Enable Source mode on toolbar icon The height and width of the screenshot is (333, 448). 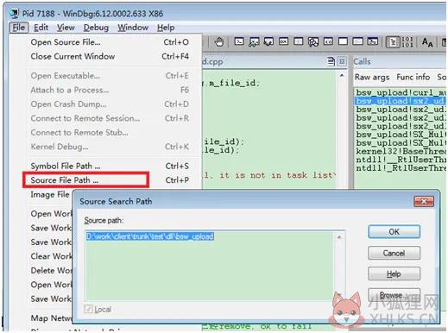(x=393, y=42)
